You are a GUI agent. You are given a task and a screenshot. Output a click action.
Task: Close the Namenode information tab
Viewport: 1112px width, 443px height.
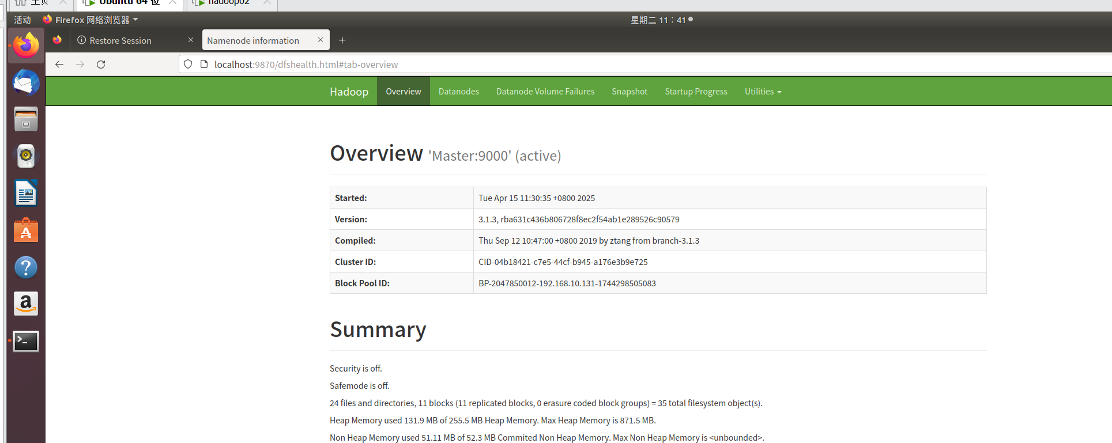click(321, 40)
